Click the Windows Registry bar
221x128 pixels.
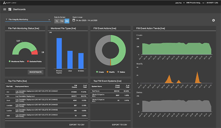tap(59, 53)
